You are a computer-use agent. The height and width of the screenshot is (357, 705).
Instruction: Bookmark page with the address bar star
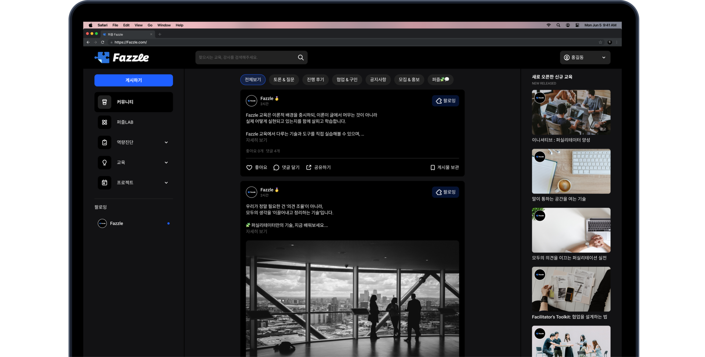(x=600, y=42)
